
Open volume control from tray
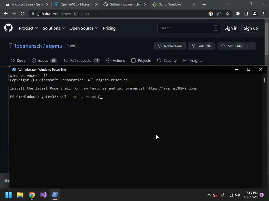[237, 195]
